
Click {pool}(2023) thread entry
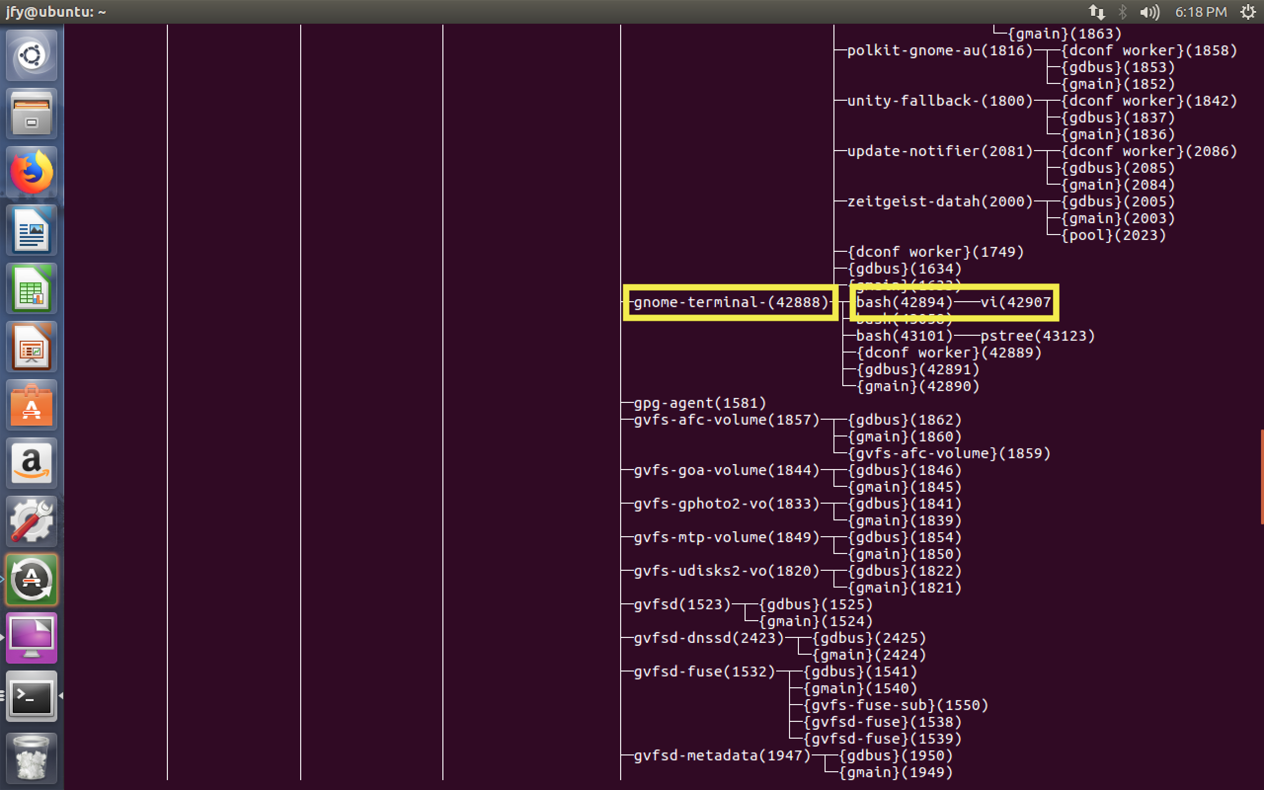(1113, 235)
